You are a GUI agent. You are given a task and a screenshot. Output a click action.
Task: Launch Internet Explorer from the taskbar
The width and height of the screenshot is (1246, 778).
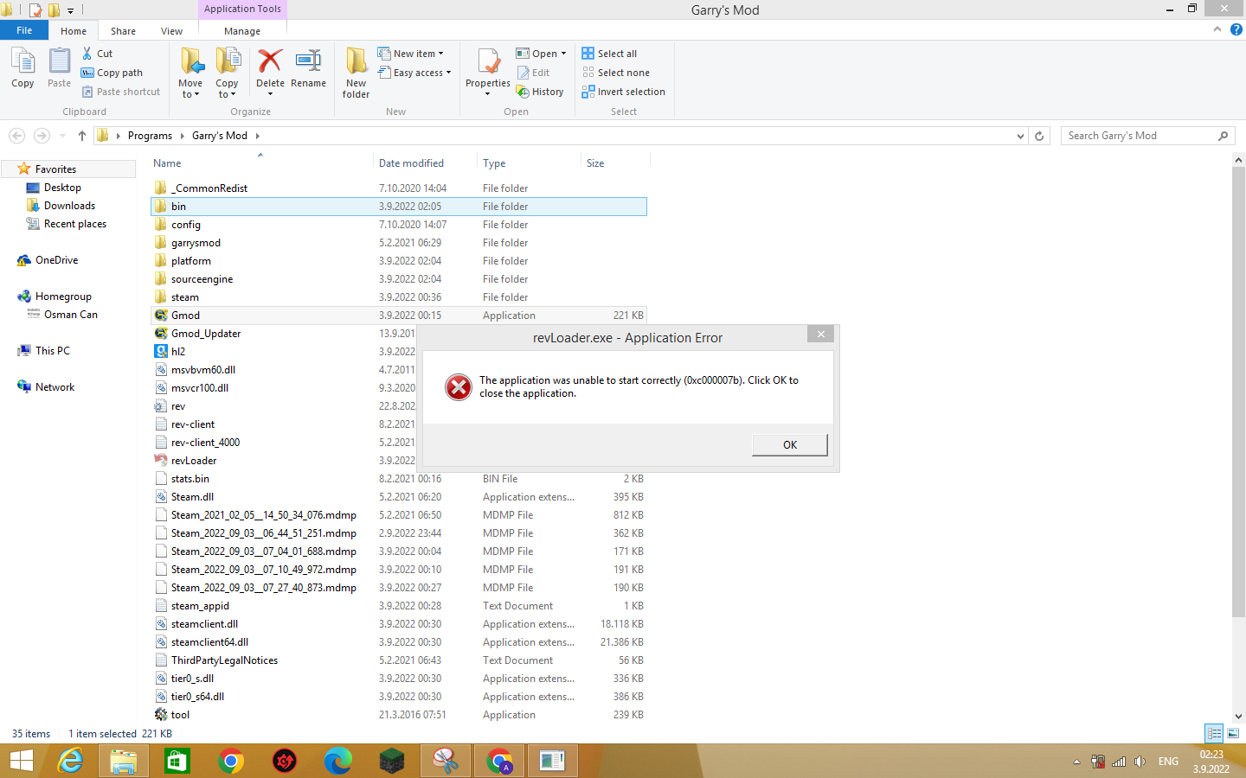click(70, 761)
